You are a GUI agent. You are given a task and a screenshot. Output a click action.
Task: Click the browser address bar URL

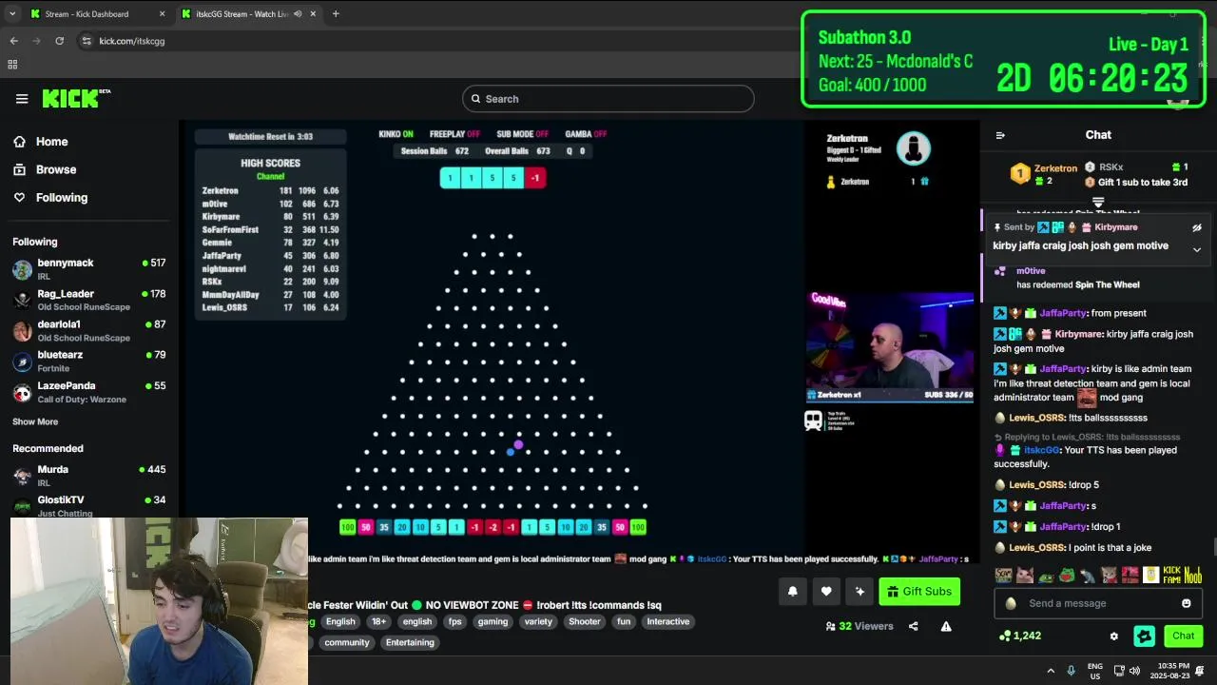(x=132, y=41)
